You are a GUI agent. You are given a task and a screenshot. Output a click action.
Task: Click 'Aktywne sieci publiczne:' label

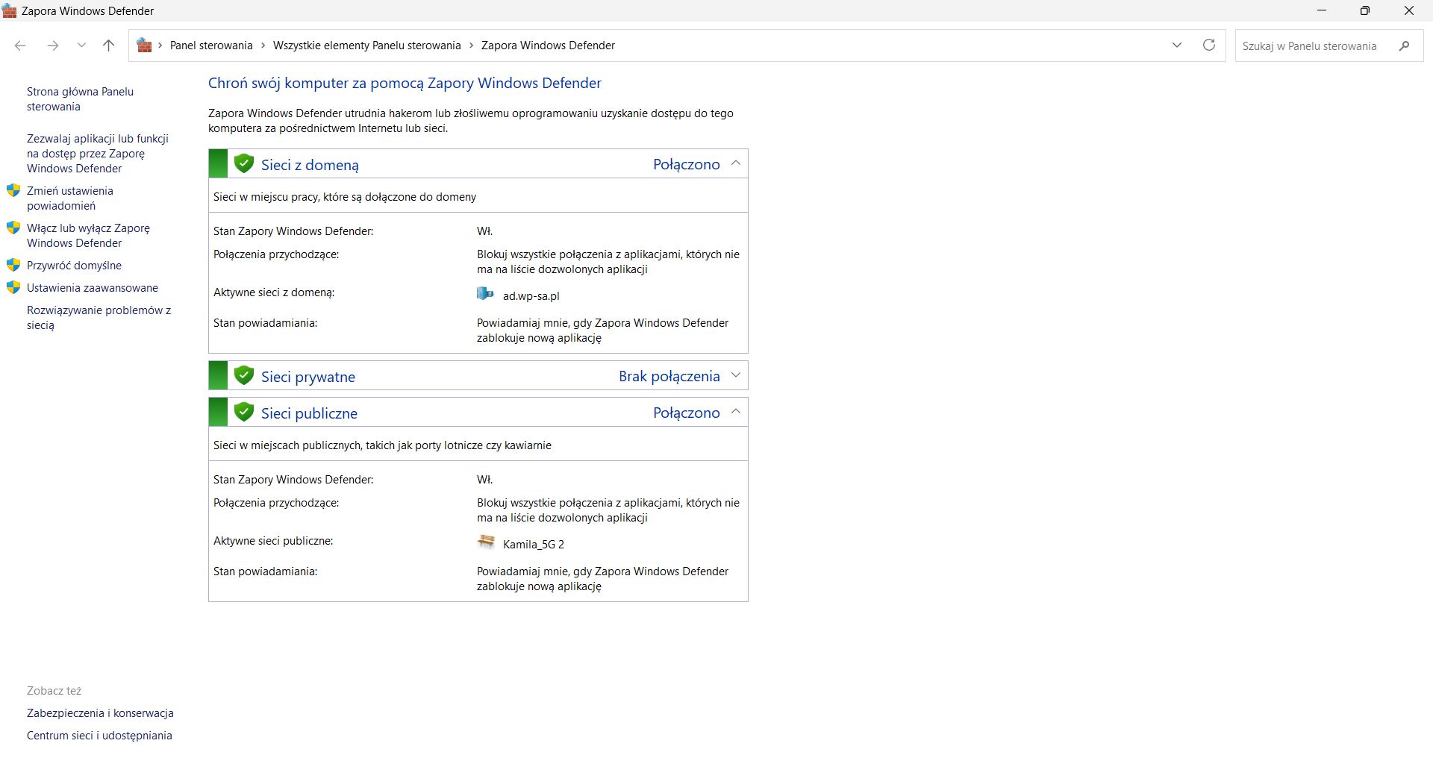(x=273, y=541)
